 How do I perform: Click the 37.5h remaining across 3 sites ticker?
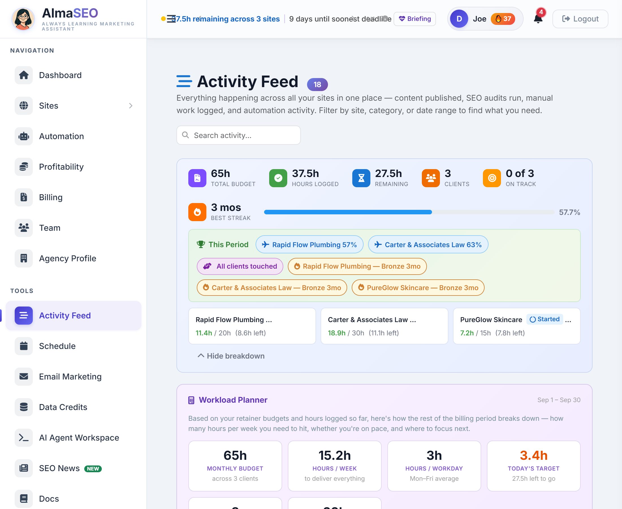226,19
